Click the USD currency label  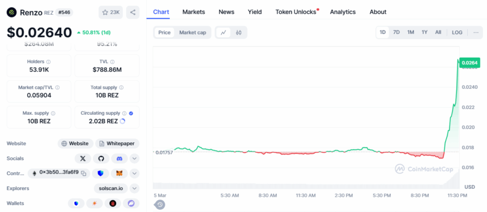469,187
